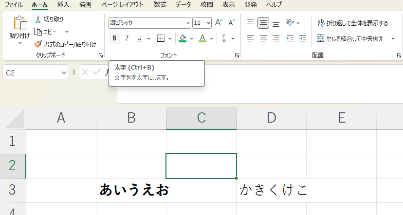403x215 pixels.
Task: Switch to the データ (Data) tab
Action: 183,5
